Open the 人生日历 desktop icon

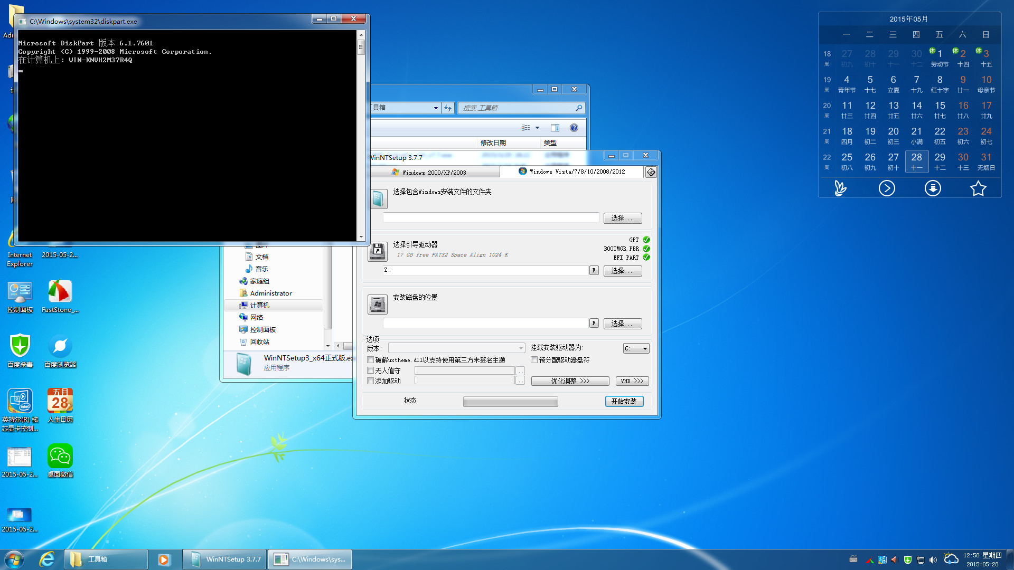click(60, 406)
